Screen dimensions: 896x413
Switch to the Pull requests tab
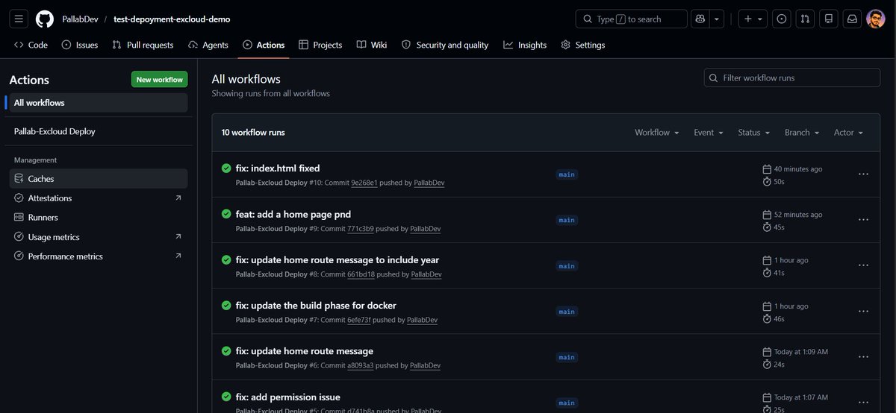143,45
